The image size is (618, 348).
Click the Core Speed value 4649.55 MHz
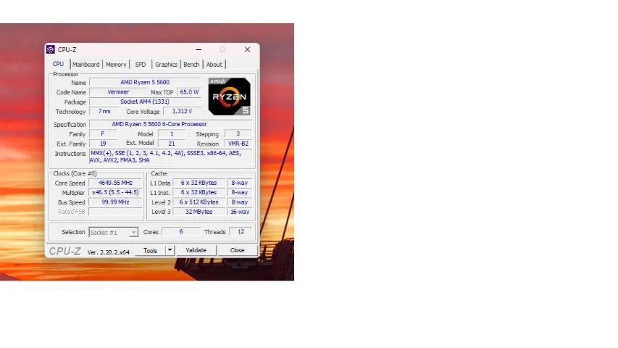pos(115,183)
